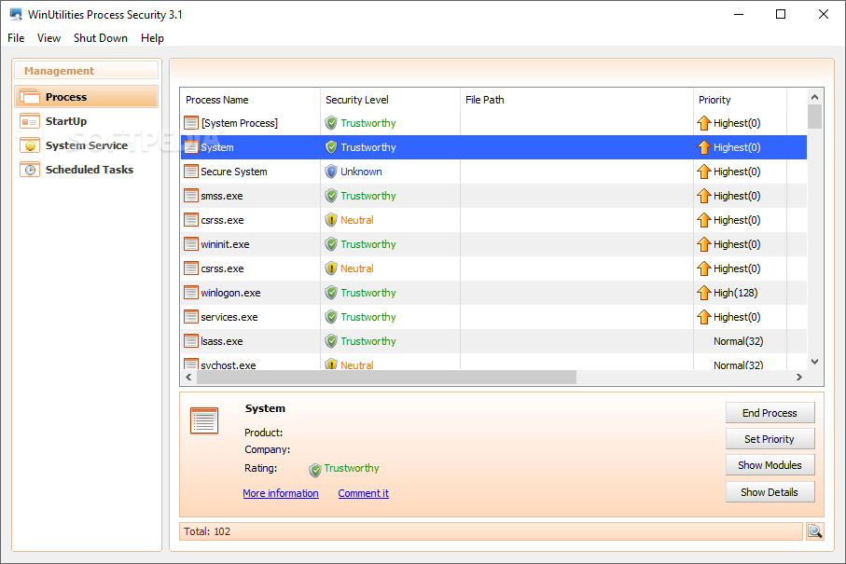The height and width of the screenshot is (564, 846).
Task: Click the Rating shield icon in details panel
Action: (x=315, y=471)
